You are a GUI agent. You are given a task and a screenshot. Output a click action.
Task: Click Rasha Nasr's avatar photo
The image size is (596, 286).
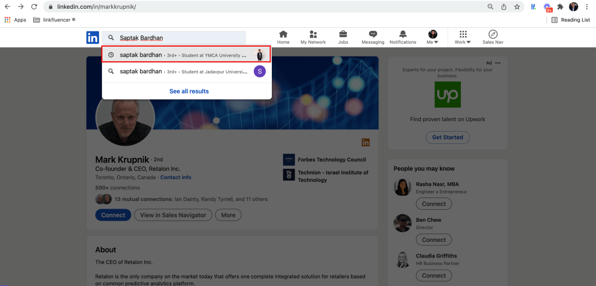coord(403,187)
